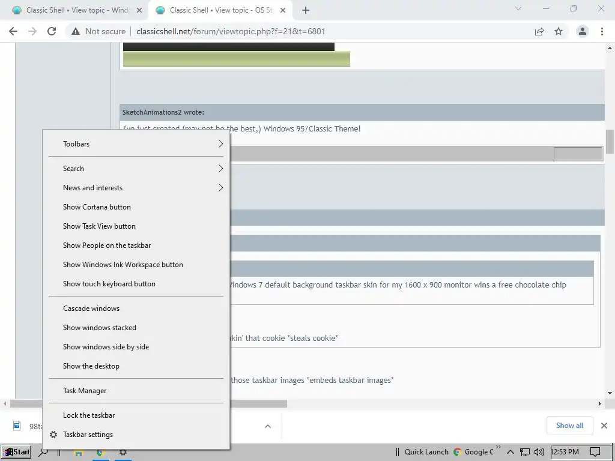The height and width of the screenshot is (461, 615).
Task: Click the 'Windows 95/Classic Theme!' text
Action: coord(312,128)
